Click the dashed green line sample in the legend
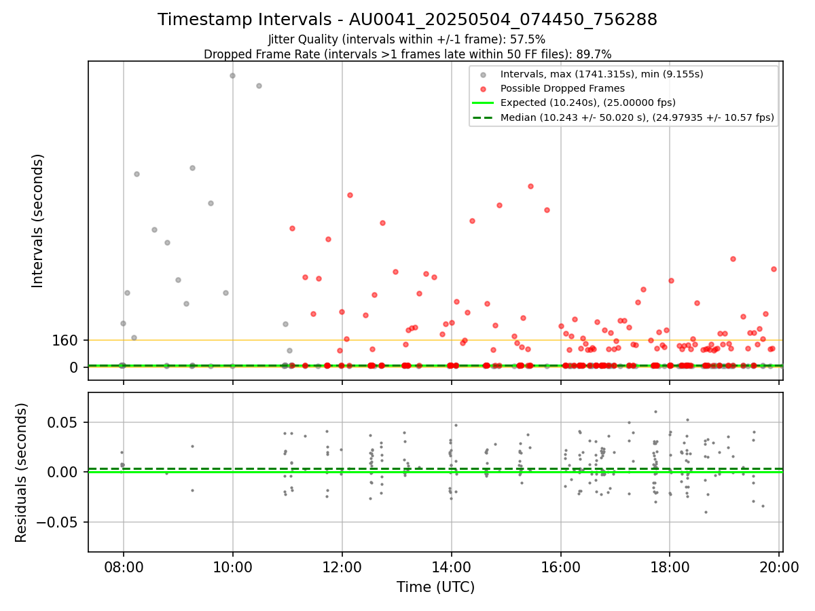Image resolution: width=815 pixels, height=611 pixels. [x=483, y=117]
